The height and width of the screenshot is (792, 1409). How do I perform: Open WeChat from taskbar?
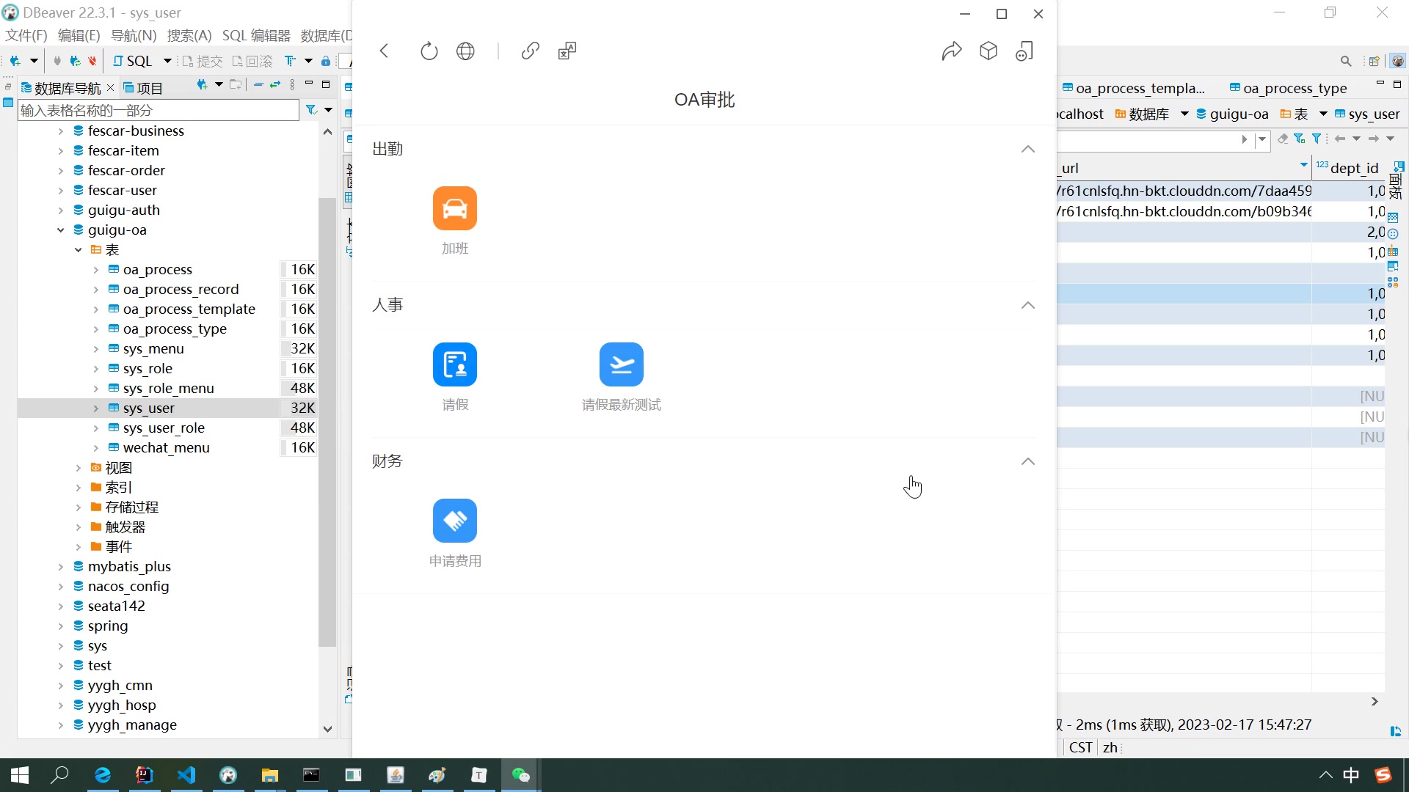click(521, 775)
